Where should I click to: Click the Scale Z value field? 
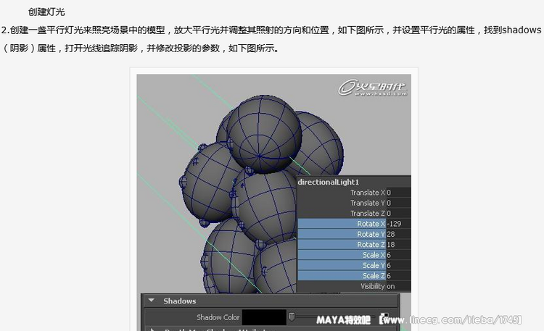coord(398,276)
